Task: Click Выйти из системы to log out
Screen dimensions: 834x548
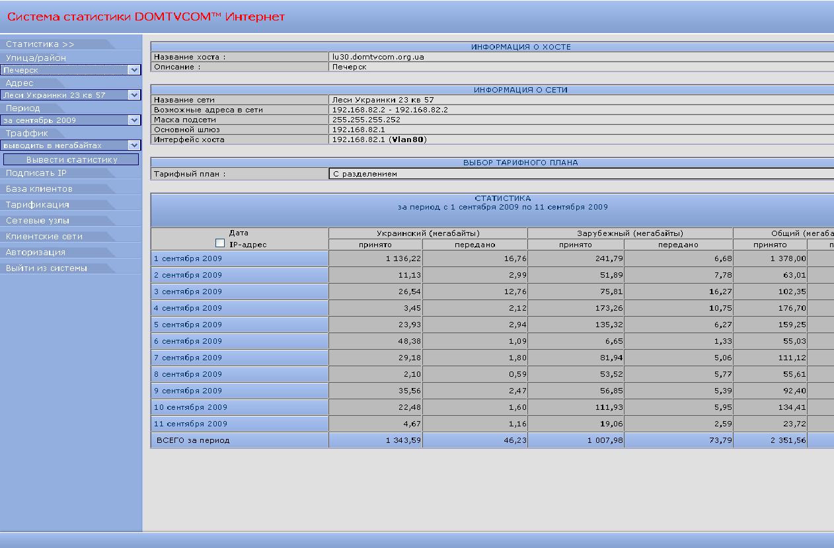Action: pos(46,268)
